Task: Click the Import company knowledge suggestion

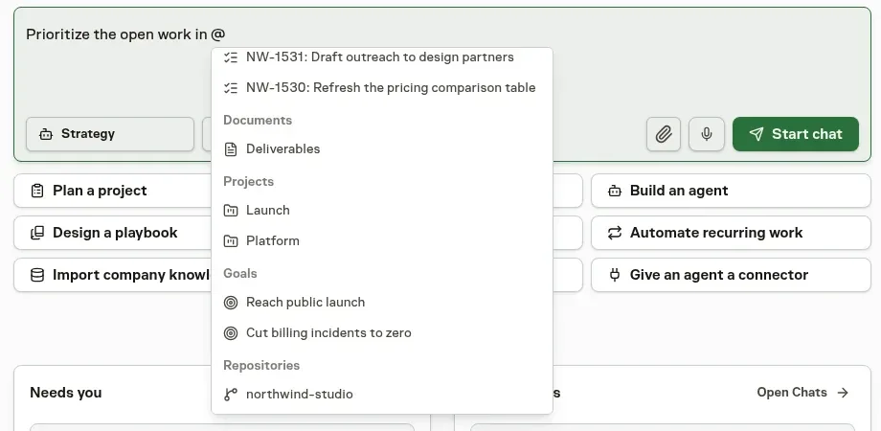Action: pyautogui.click(x=112, y=275)
